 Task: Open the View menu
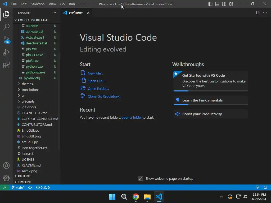52,4
